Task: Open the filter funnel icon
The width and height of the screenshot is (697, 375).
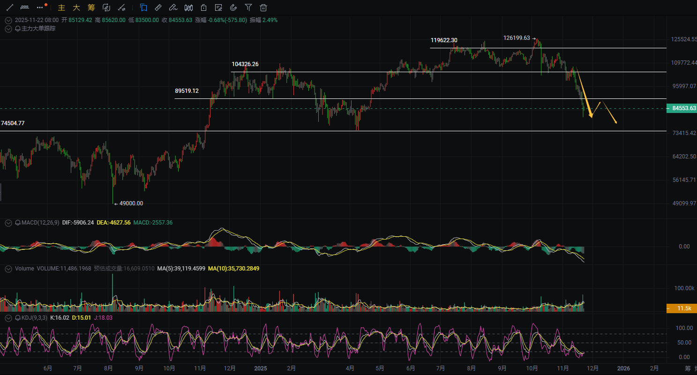Action: [248, 7]
